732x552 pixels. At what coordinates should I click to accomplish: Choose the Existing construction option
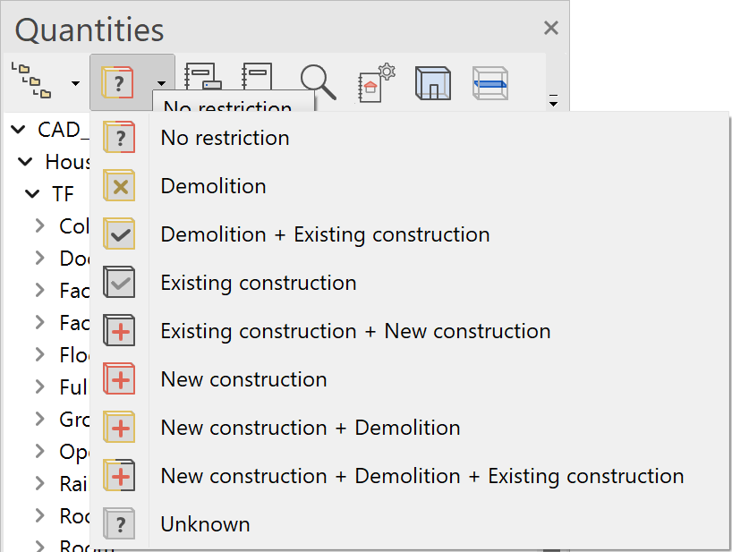coord(410,283)
